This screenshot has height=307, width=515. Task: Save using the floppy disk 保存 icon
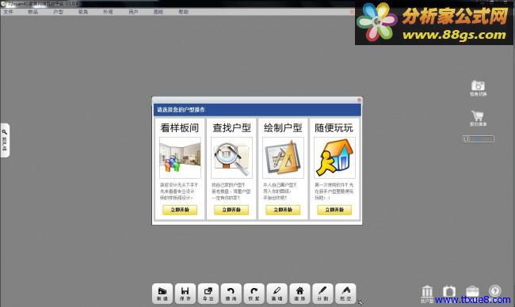185,294
